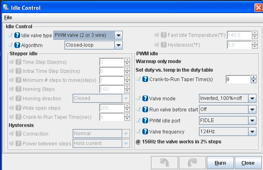The width and height of the screenshot is (263, 170).
Task: Click the redo arrow button
Action: point(192,163)
